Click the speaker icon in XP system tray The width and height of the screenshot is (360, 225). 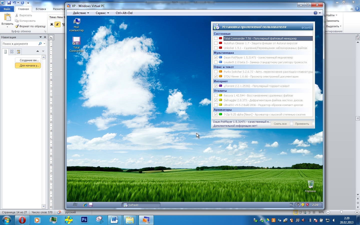(x=298, y=205)
